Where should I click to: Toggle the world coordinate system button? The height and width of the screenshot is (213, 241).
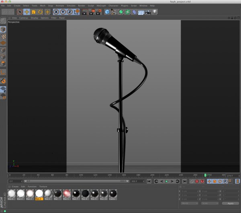point(76,12)
